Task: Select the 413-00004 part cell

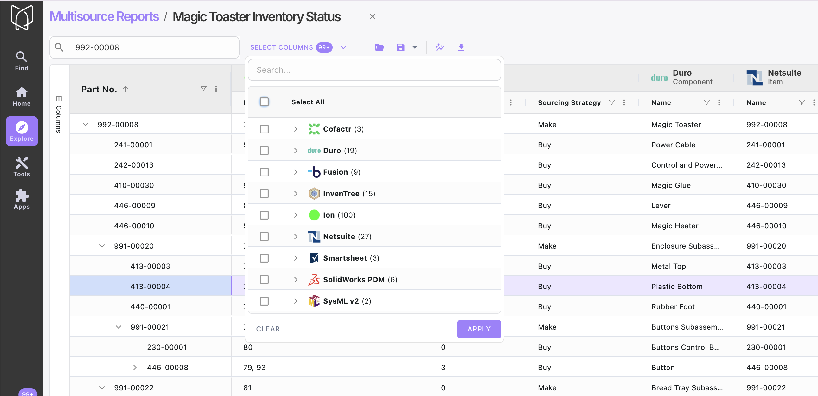Action: 150,286
